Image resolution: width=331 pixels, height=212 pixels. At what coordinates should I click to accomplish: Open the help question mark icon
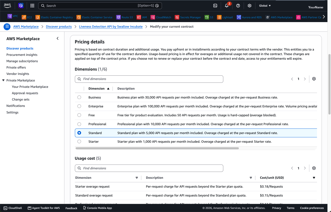238,6
